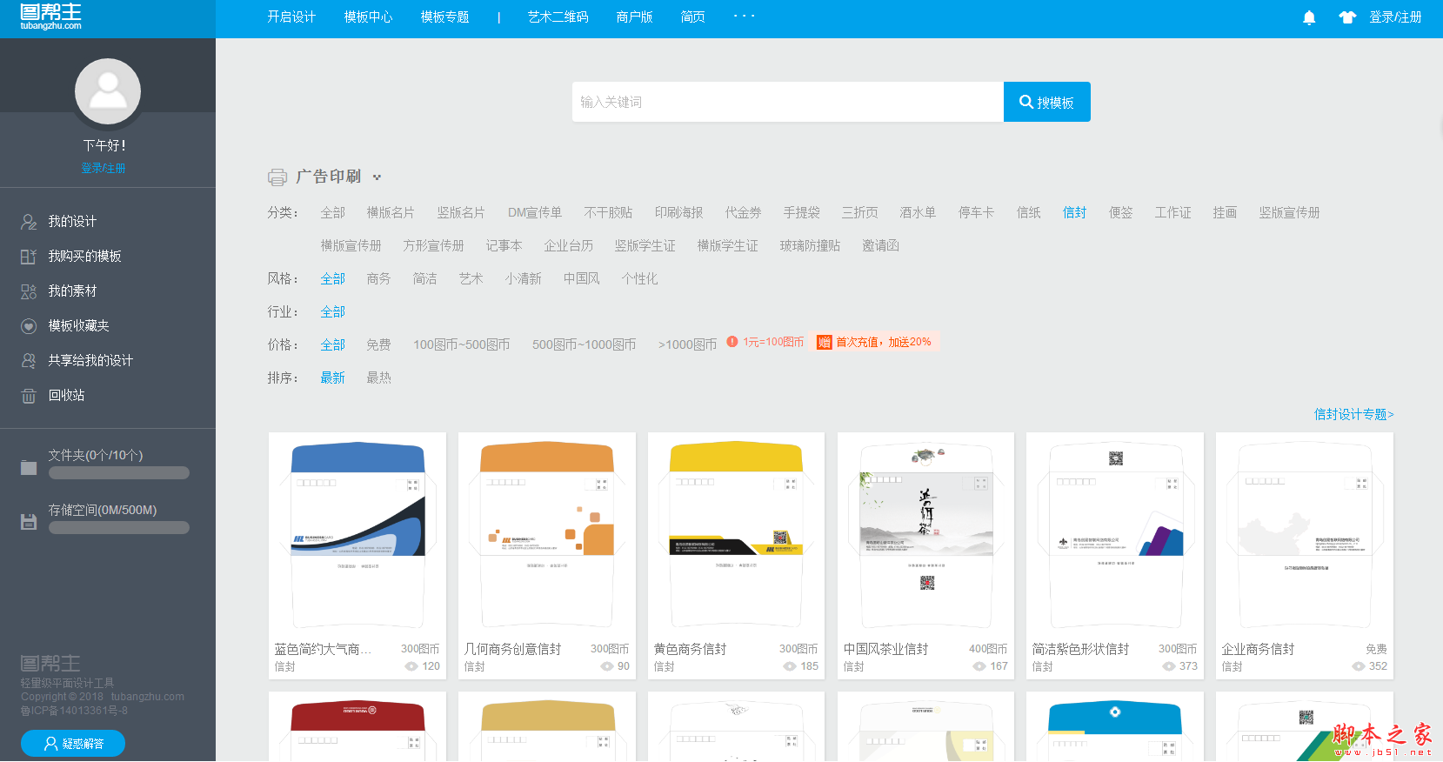Open the 中国风茶业信封 thumbnail
Screen dimensions: 1443x762
click(926, 534)
